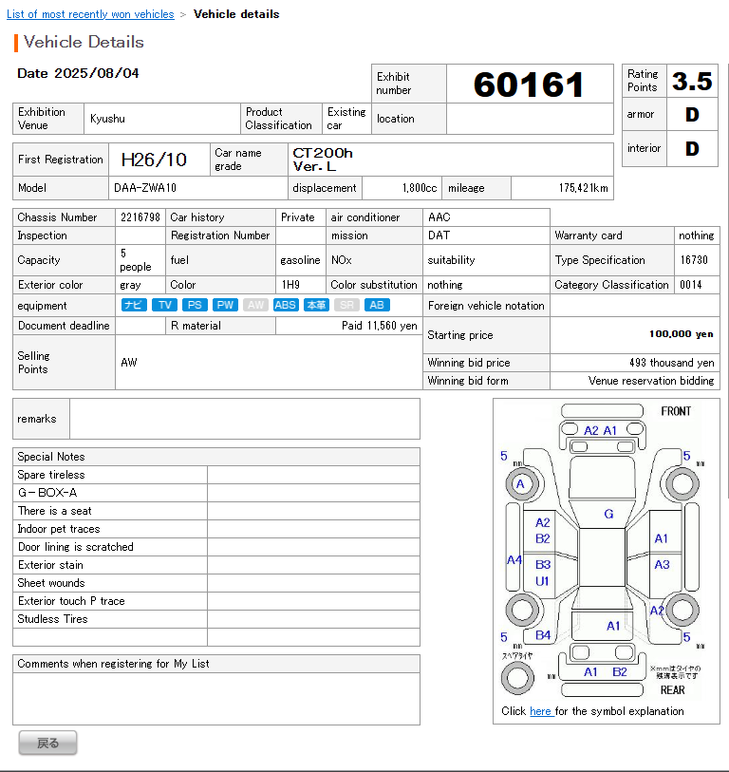729x772 pixels.
Task: Click the My List comments text box
Action: [215, 698]
